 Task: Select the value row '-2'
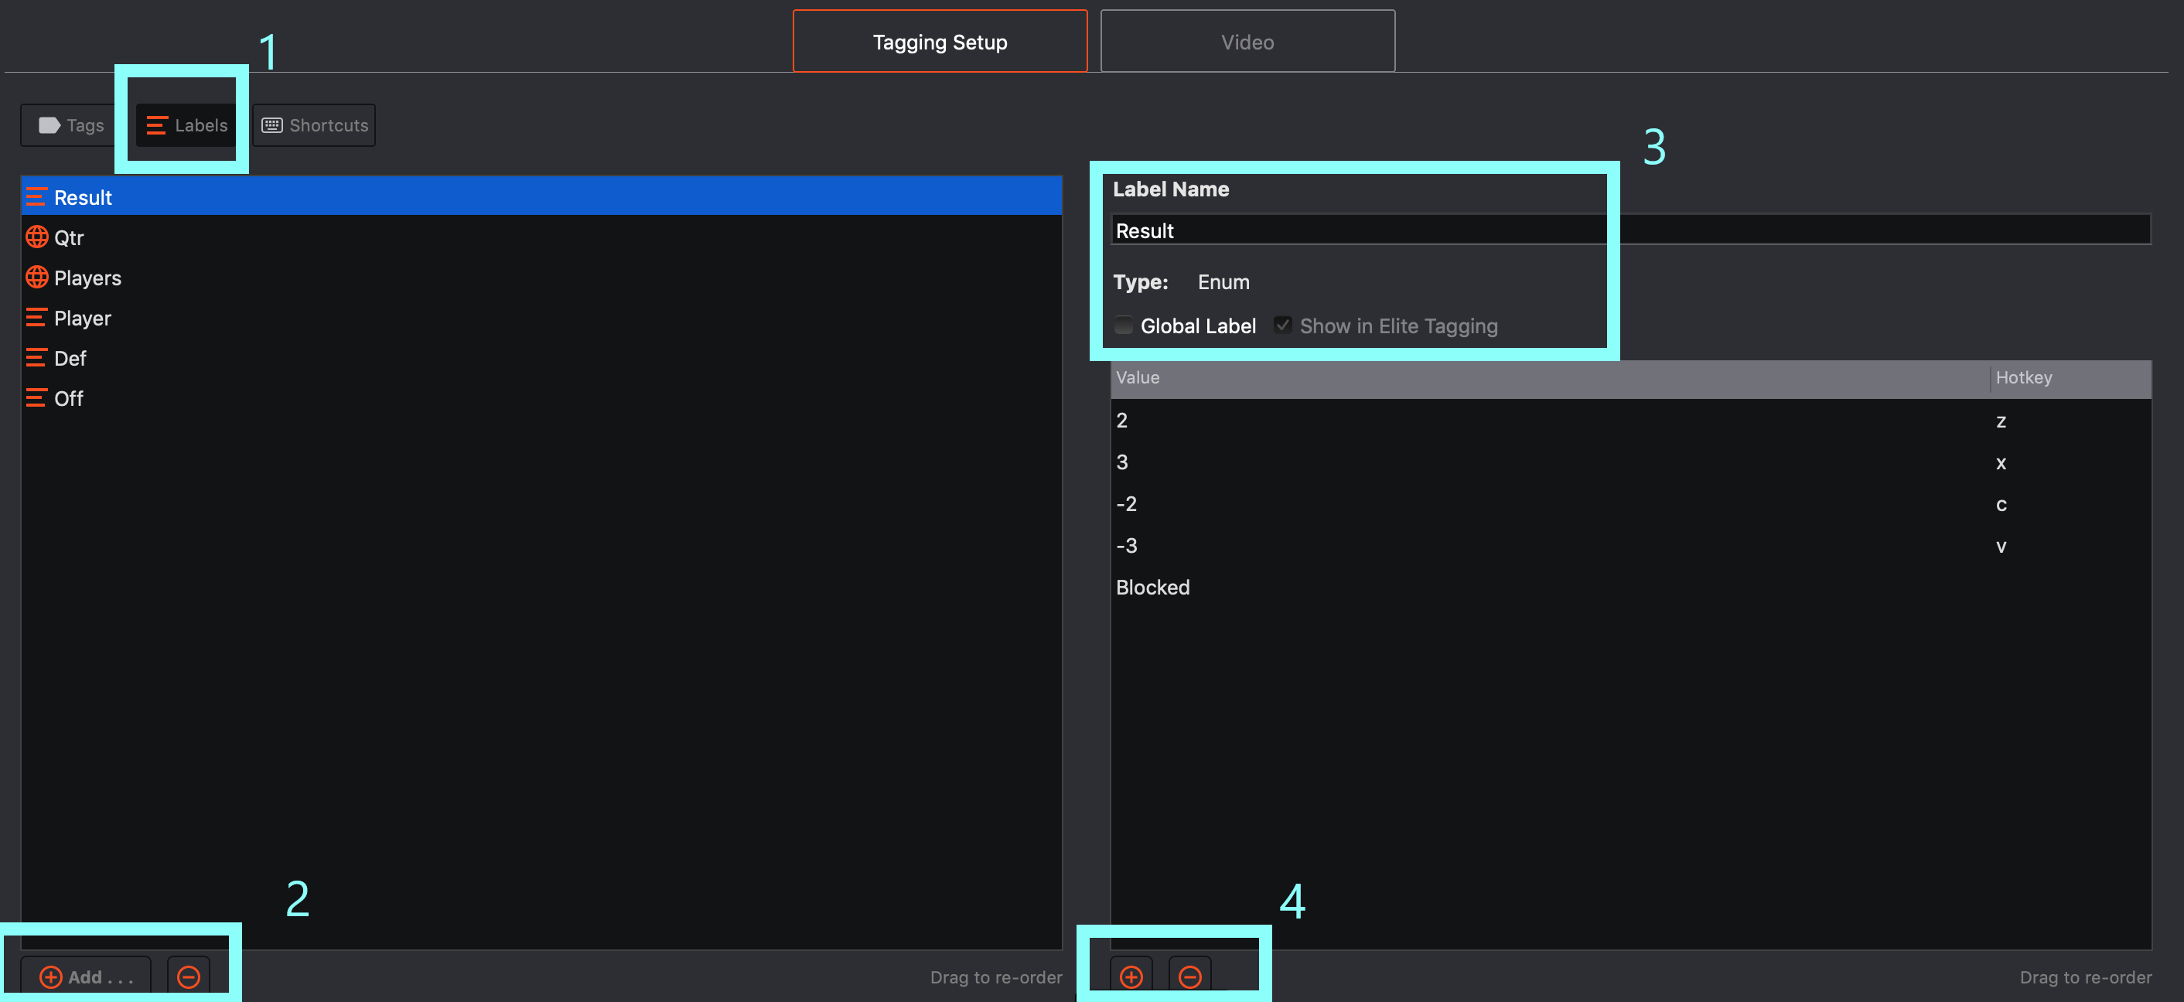(x=1630, y=503)
